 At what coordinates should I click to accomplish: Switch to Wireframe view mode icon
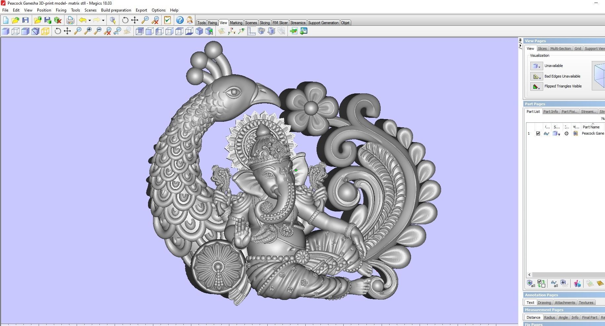(x=16, y=31)
